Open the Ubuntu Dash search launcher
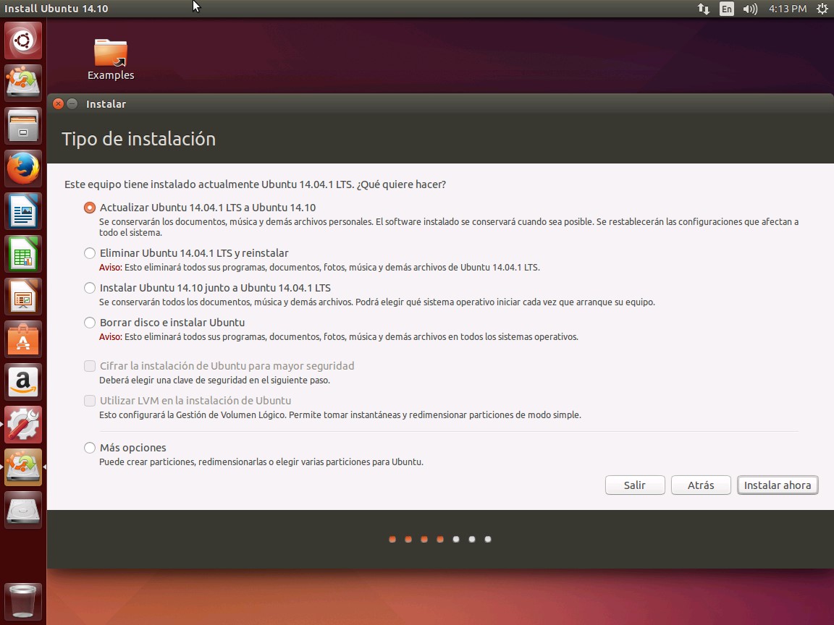This screenshot has width=834, height=625. click(x=23, y=41)
